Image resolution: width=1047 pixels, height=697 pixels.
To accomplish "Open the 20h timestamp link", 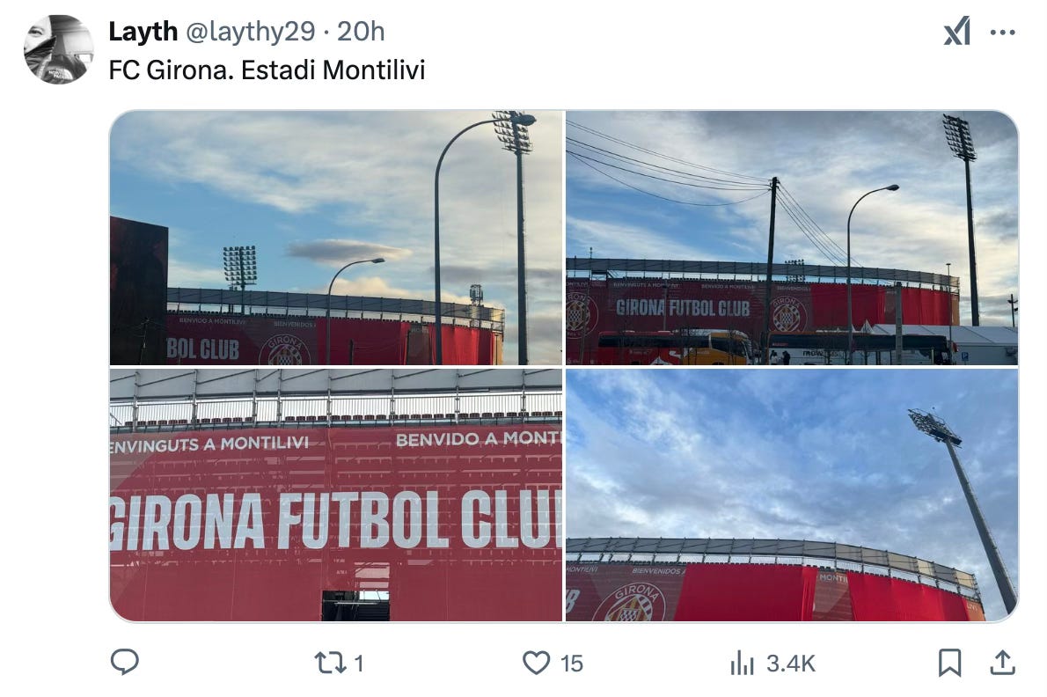I will coord(361,32).
